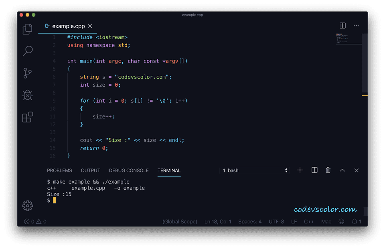This screenshot has width=385, height=249.
Task: Open the new terminal plus icon
Action: coord(300,170)
